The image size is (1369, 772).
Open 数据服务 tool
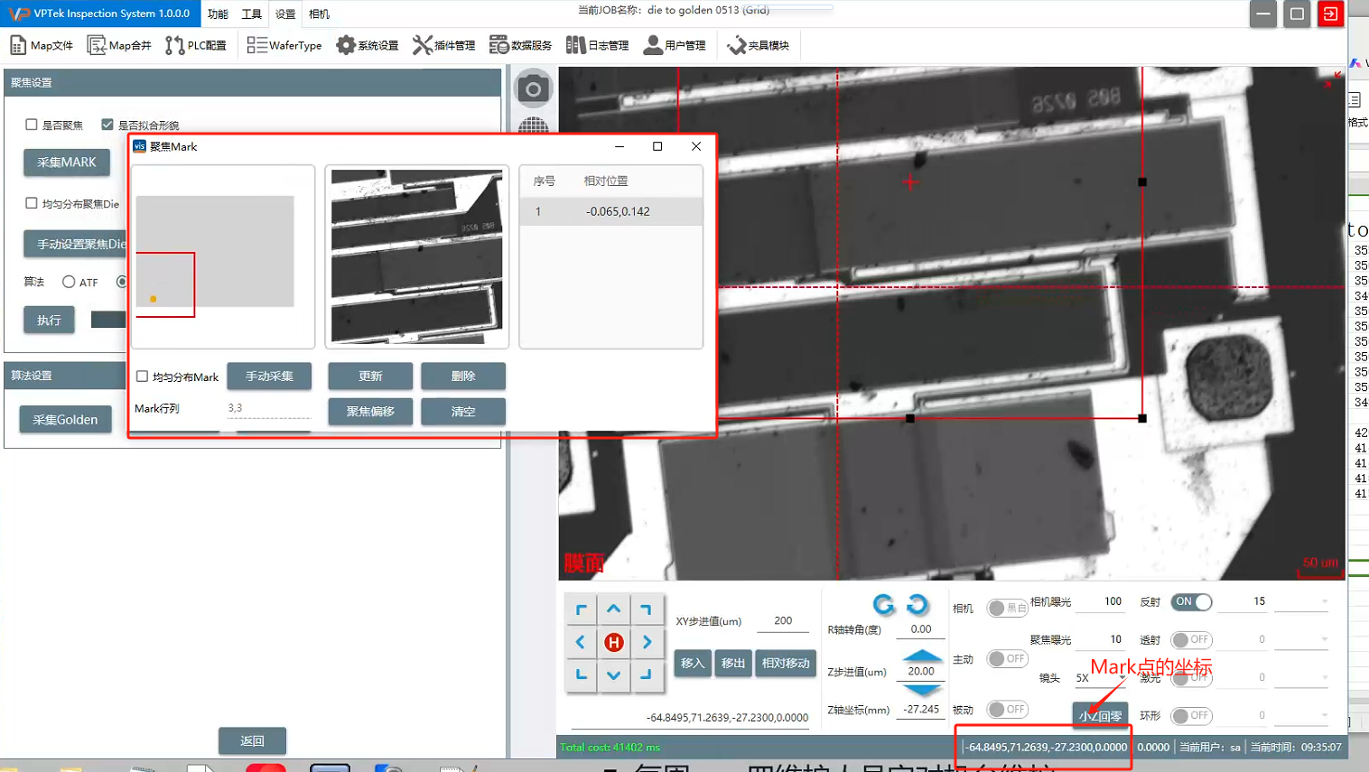coord(520,45)
